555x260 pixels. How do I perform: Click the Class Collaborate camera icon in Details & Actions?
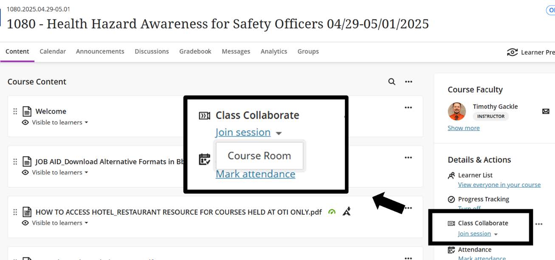coord(452,223)
